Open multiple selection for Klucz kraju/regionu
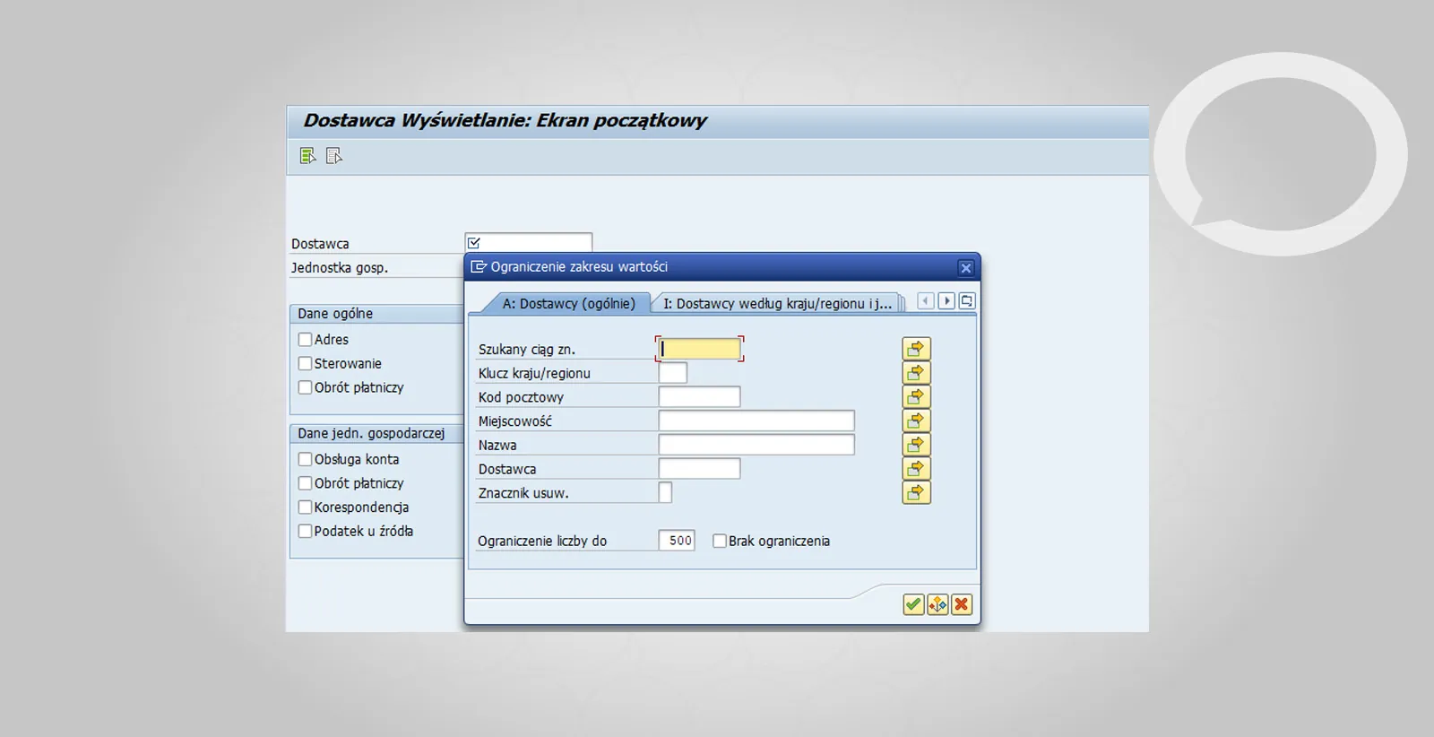This screenshot has width=1434, height=737. coord(916,373)
